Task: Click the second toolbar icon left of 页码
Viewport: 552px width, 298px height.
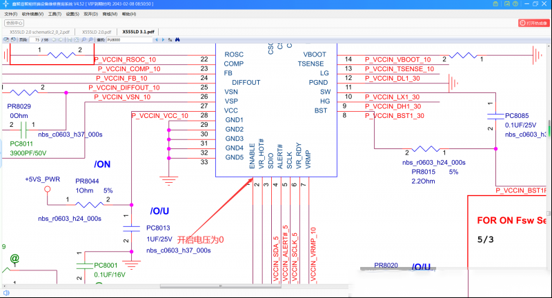Action: click(13, 40)
